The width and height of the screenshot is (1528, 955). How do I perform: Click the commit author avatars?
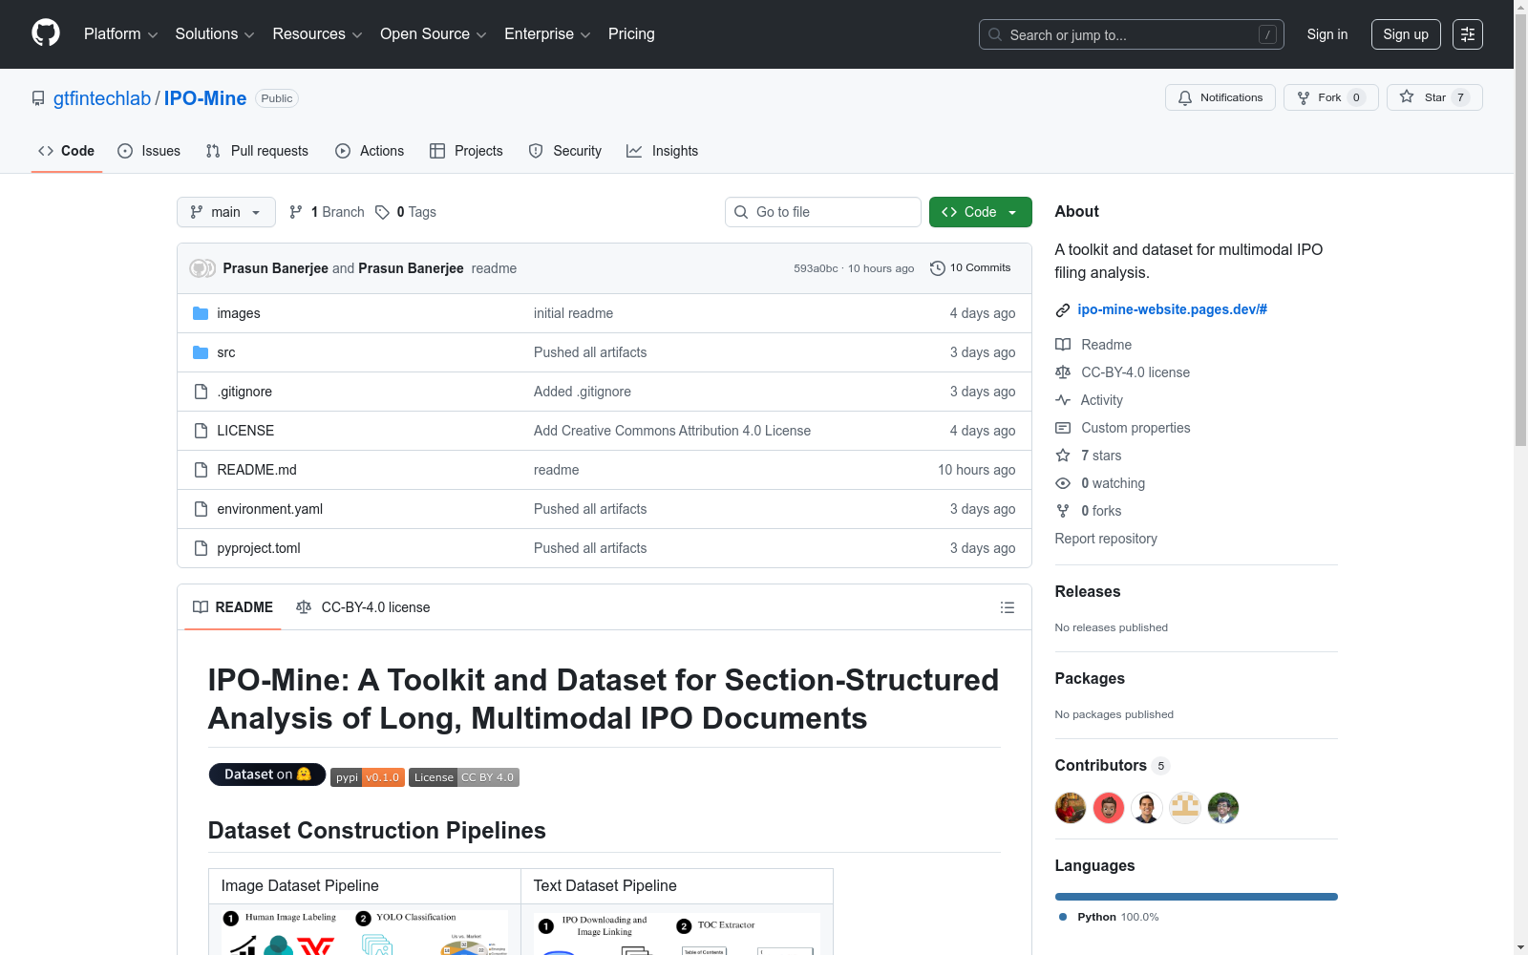click(x=202, y=268)
